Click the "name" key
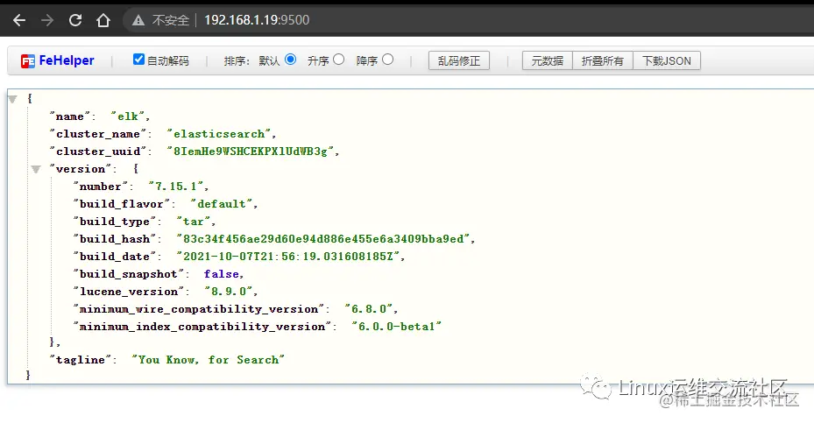Screen dimensions: 814x423 (x=70, y=116)
